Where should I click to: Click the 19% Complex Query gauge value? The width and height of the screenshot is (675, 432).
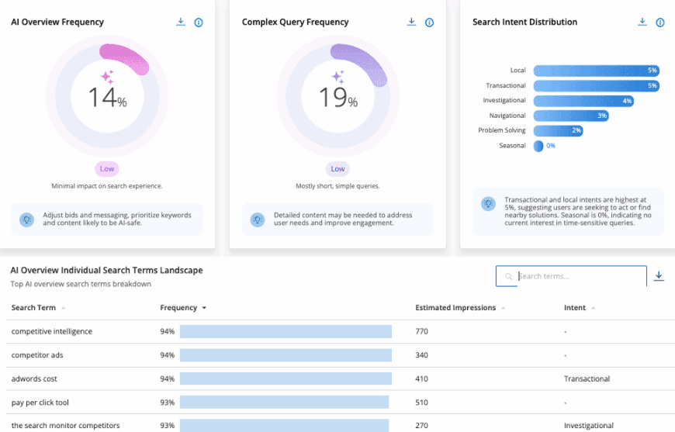338,97
